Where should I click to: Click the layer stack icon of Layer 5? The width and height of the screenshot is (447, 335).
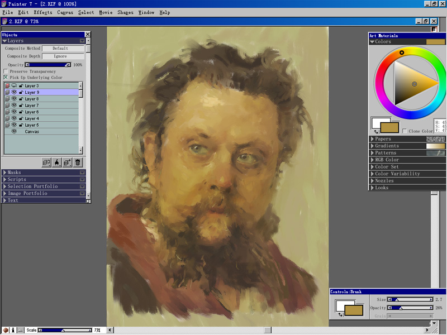(x=7, y=125)
